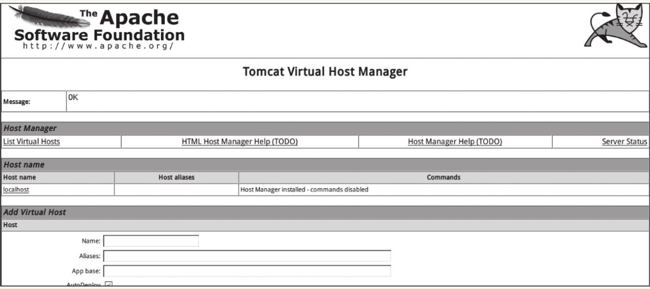Focus the Aliases input field
The image size is (650, 289).
coord(247,256)
